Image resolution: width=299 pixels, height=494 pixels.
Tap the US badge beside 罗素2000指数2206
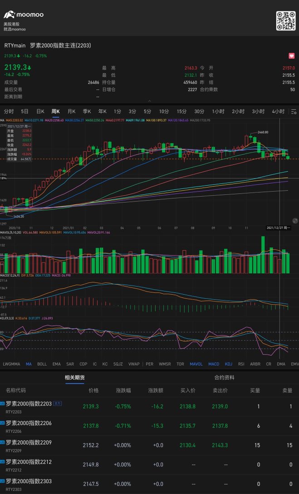pyautogui.click(x=2, y=423)
